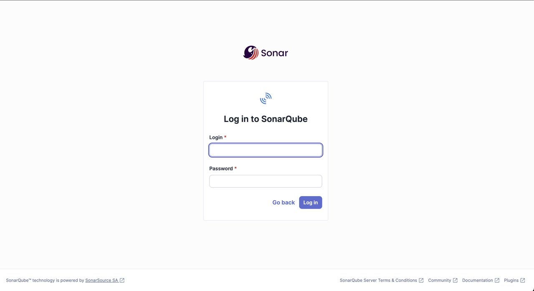Image resolution: width=534 pixels, height=291 pixels.
Task: Visit the Community footer link
Action: (439, 281)
